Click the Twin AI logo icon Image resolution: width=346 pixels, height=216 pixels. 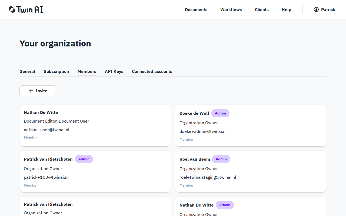click(x=11, y=9)
